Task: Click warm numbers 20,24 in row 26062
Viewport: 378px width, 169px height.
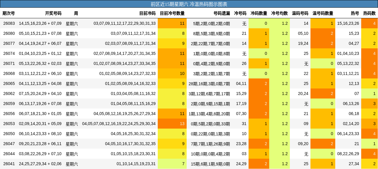Action: [303, 93]
